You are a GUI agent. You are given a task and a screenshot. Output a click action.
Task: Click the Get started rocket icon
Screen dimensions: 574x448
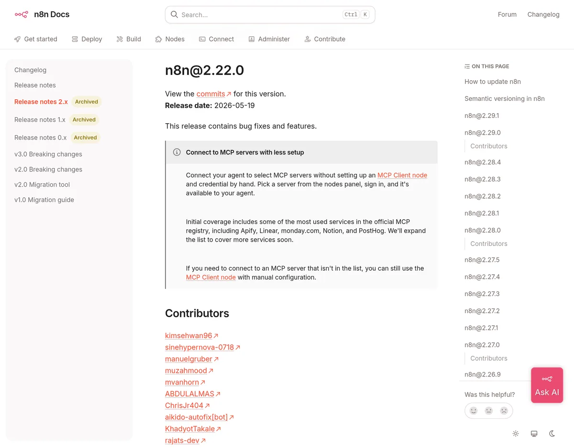tap(18, 39)
